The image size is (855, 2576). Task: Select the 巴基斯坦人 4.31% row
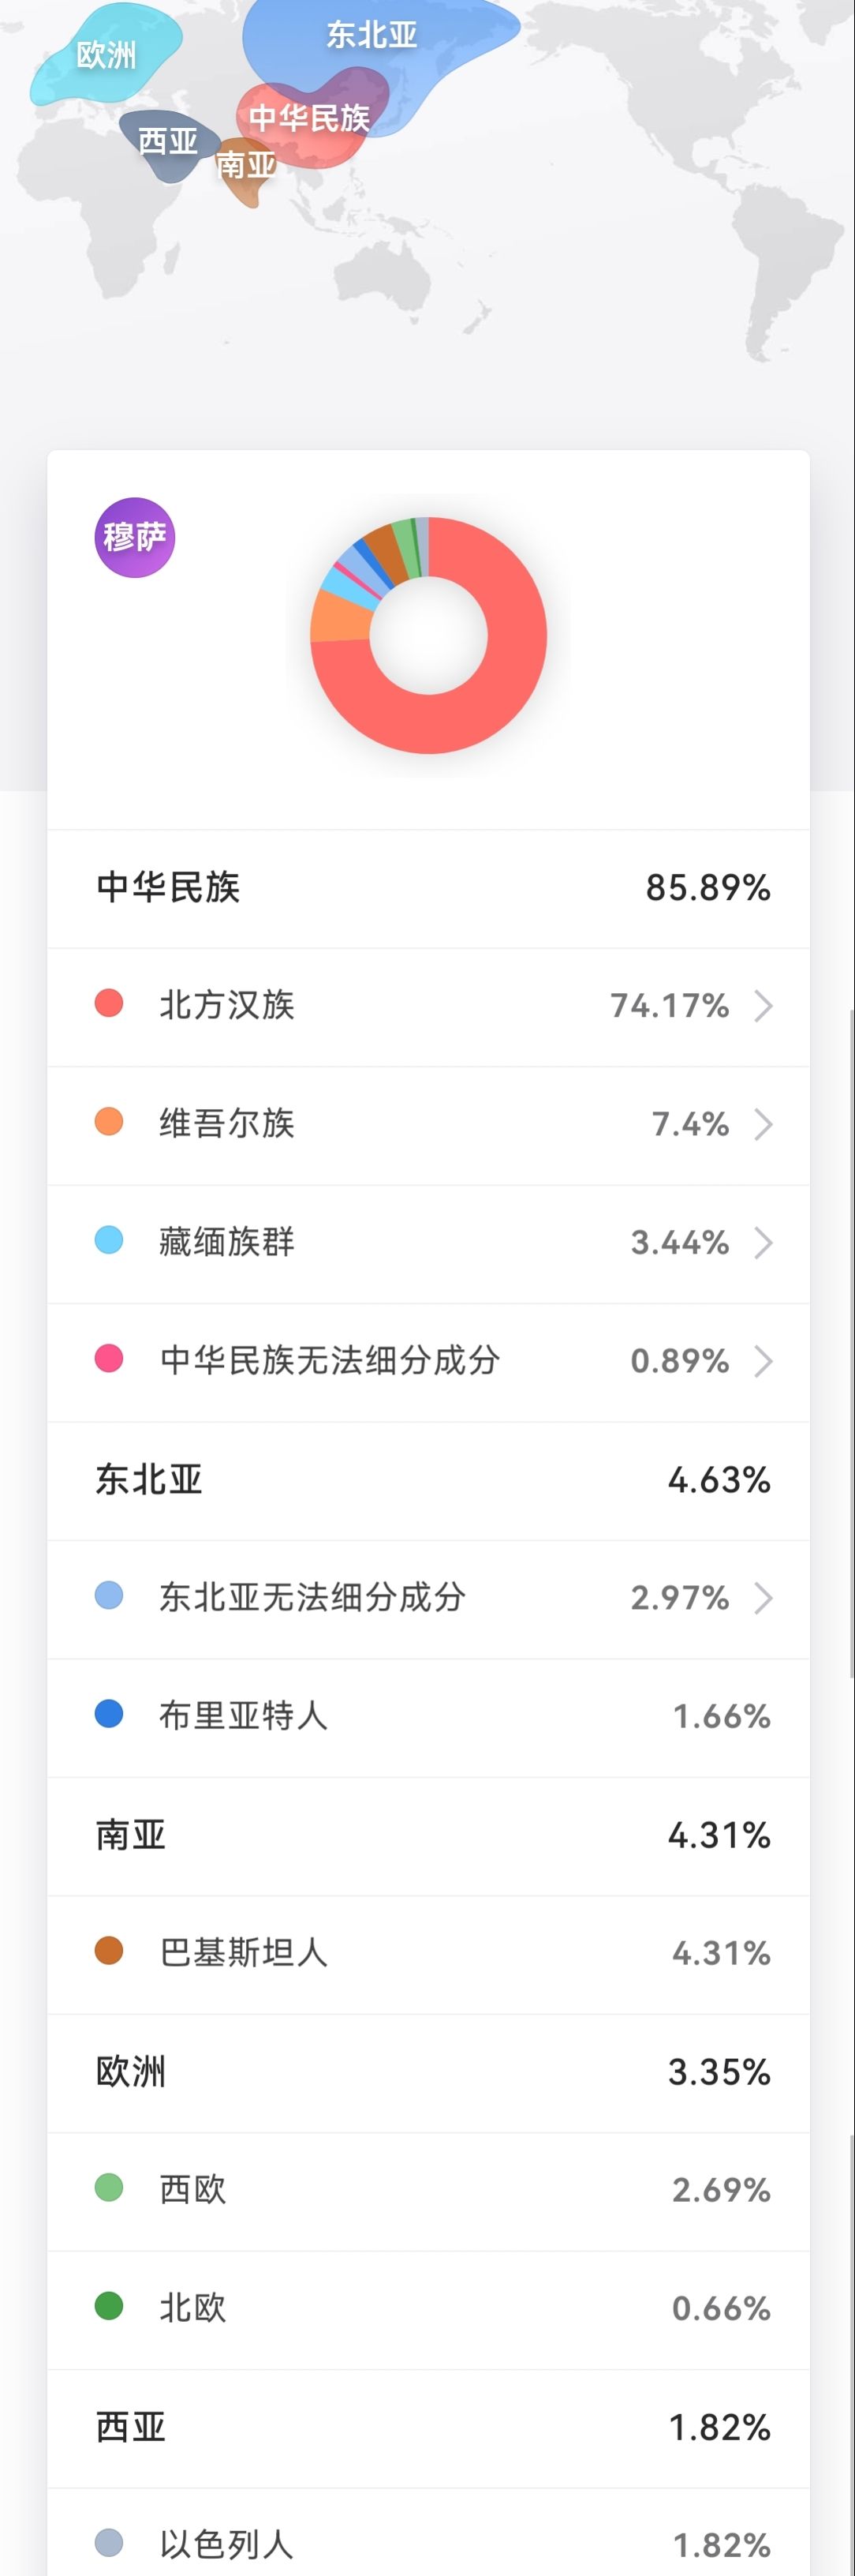[x=428, y=1953]
